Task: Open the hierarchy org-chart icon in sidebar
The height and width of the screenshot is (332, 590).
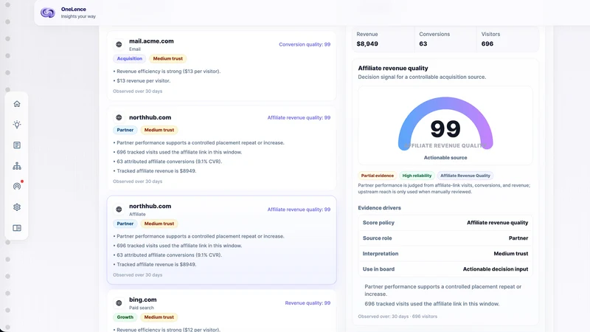Action: tap(17, 166)
